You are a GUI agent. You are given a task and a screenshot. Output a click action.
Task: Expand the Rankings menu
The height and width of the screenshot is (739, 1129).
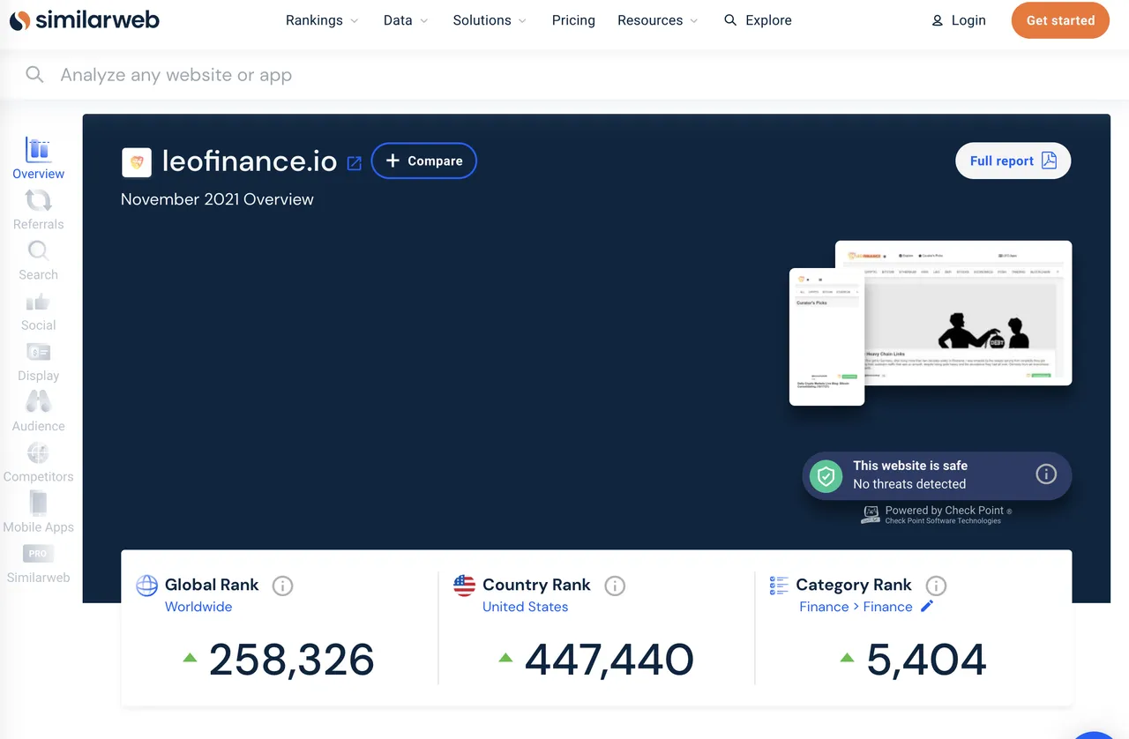322,20
